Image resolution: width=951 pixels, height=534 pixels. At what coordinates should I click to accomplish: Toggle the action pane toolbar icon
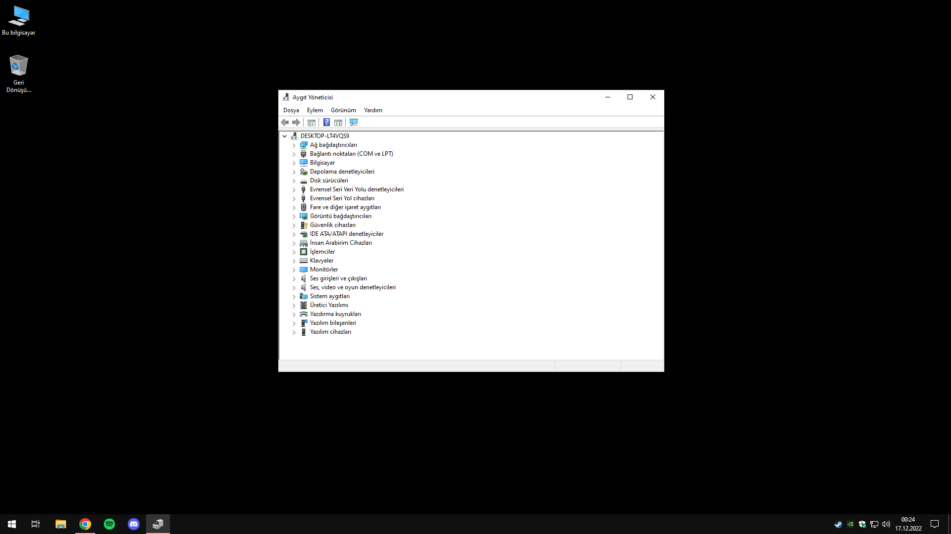338,122
